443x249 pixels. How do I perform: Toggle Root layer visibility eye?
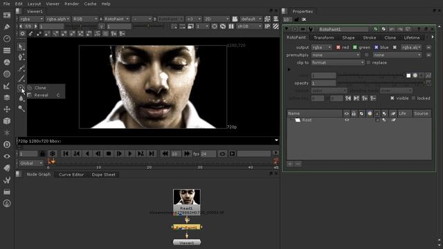click(x=347, y=120)
